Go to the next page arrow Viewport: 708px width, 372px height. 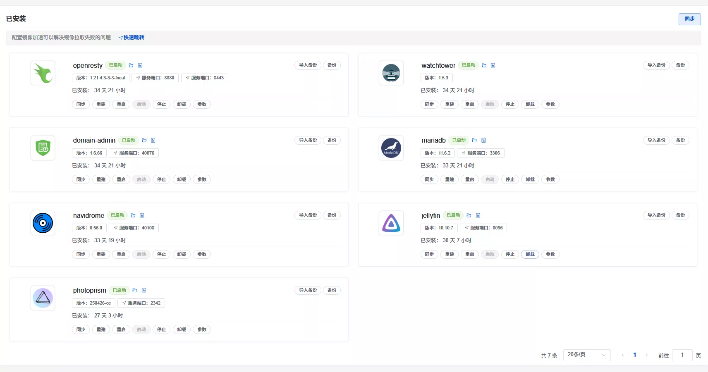646,355
